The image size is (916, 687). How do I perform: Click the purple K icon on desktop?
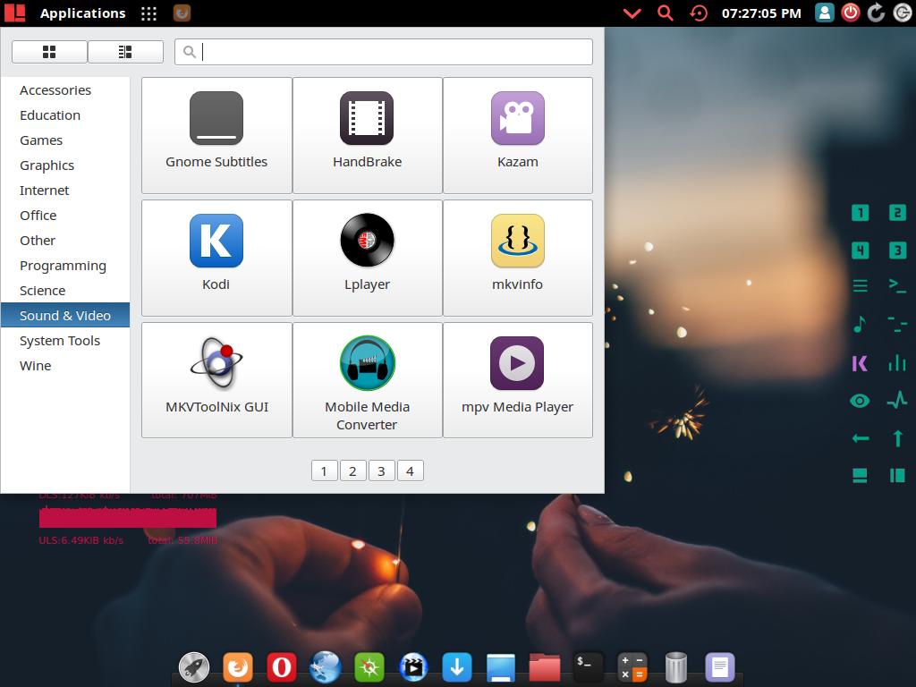pyautogui.click(x=860, y=363)
